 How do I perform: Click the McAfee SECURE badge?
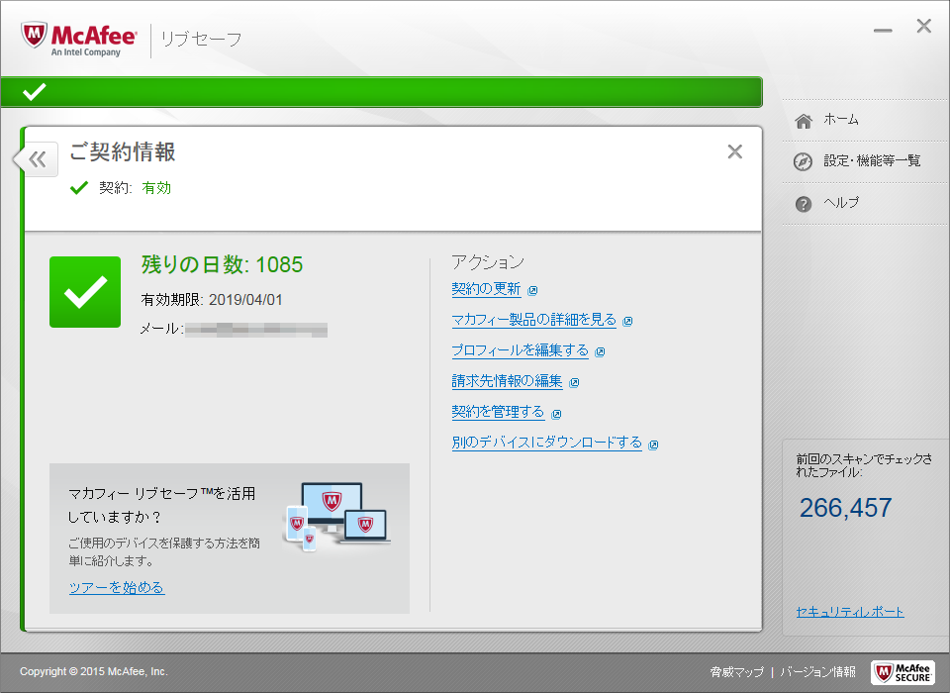(902, 672)
